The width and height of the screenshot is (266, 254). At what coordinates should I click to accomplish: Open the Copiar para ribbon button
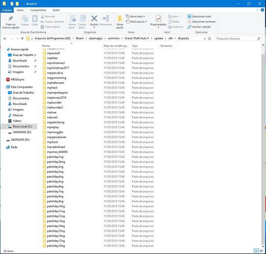pos(82,22)
